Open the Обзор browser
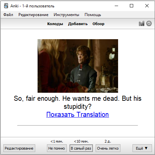Image resolution: width=155 pixels, height=155 pixels. pyautogui.click(x=98, y=24)
